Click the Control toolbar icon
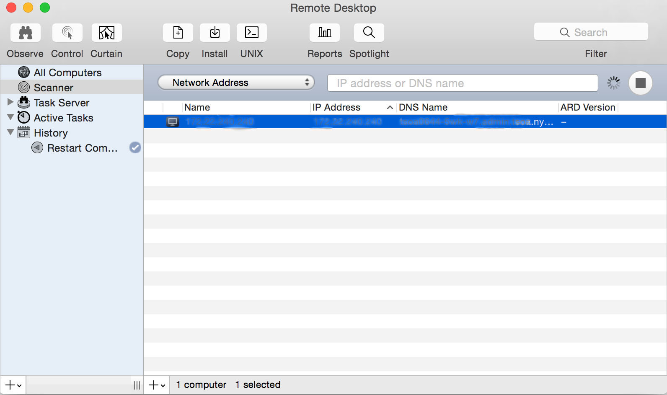This screenshot has width=667, height=395. pyautogui.click(x=67, y=33)
